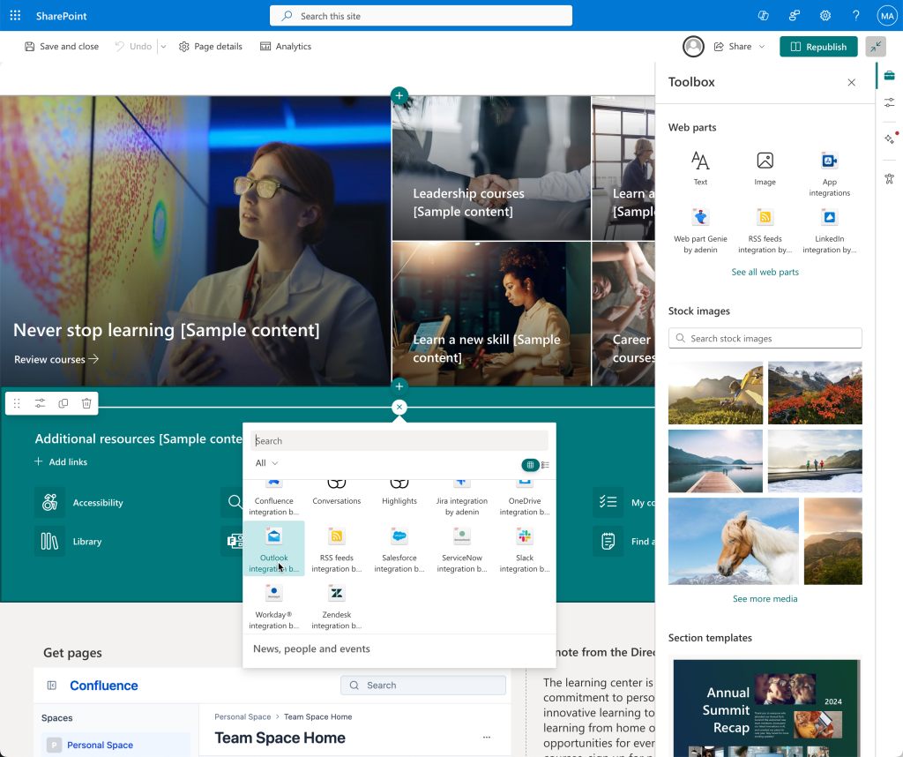Image resolution: width=903 pixels, height=757 pixels.
Task: Open the MA account avatar menu
Action: point(886,16)
